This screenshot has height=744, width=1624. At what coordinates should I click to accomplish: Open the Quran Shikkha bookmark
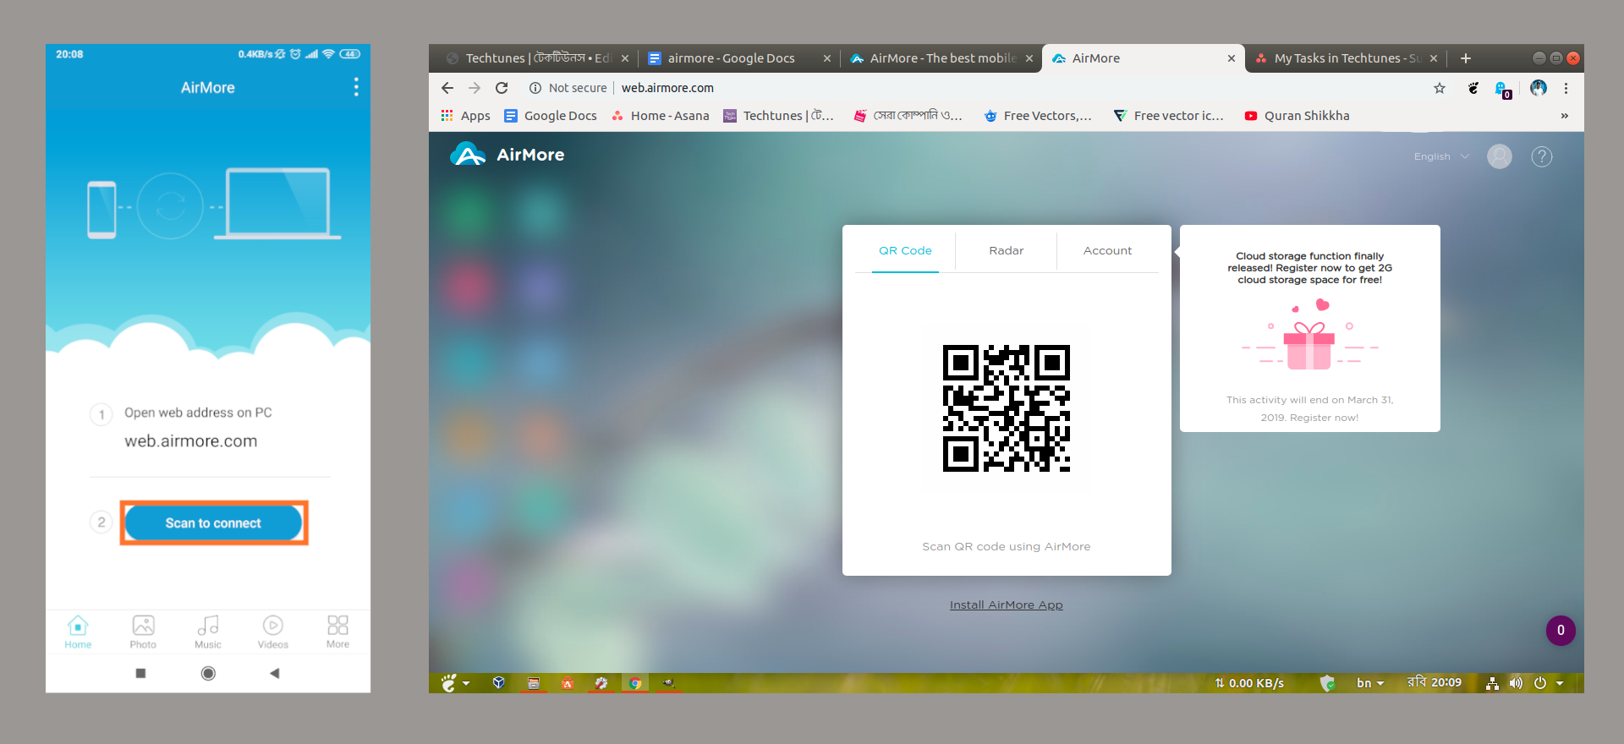1297,116
